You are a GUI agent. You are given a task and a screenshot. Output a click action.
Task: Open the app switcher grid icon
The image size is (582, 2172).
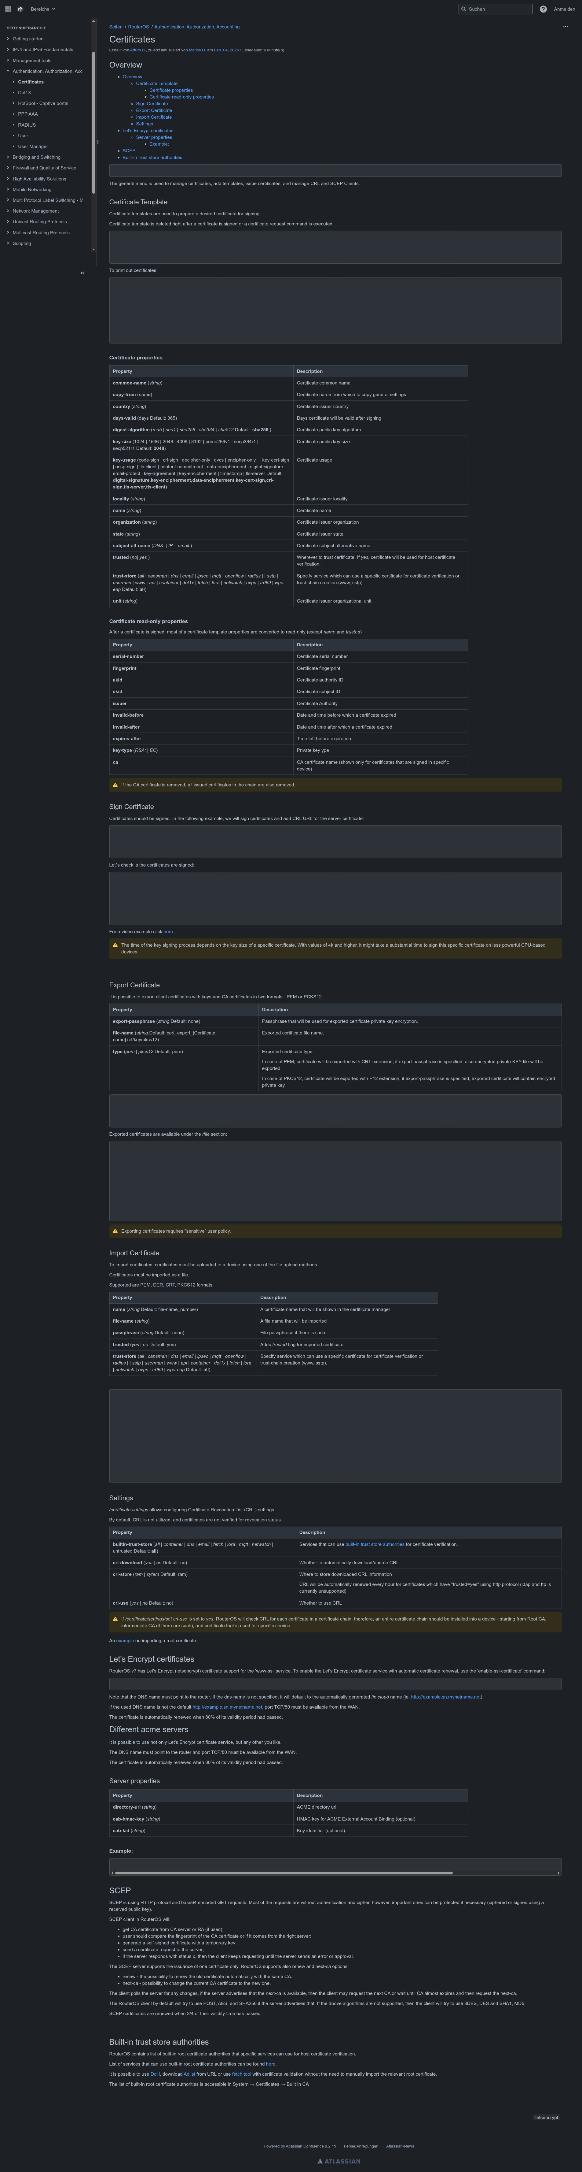click(x=8, y=9)
